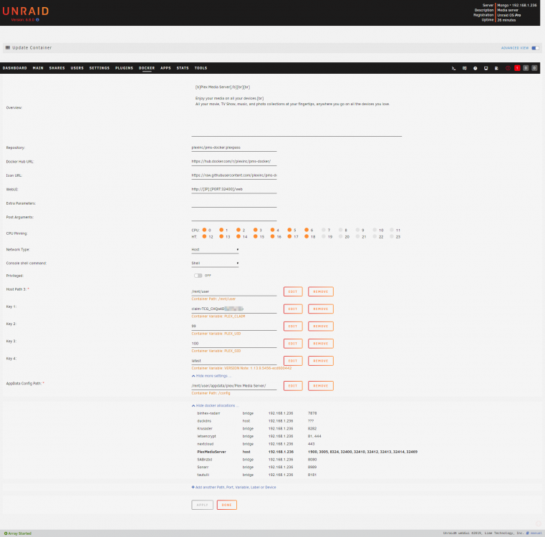Click Remove for Key 4 VERSION
The height and width of the screenshot is (537, 545).
[320, 361]
